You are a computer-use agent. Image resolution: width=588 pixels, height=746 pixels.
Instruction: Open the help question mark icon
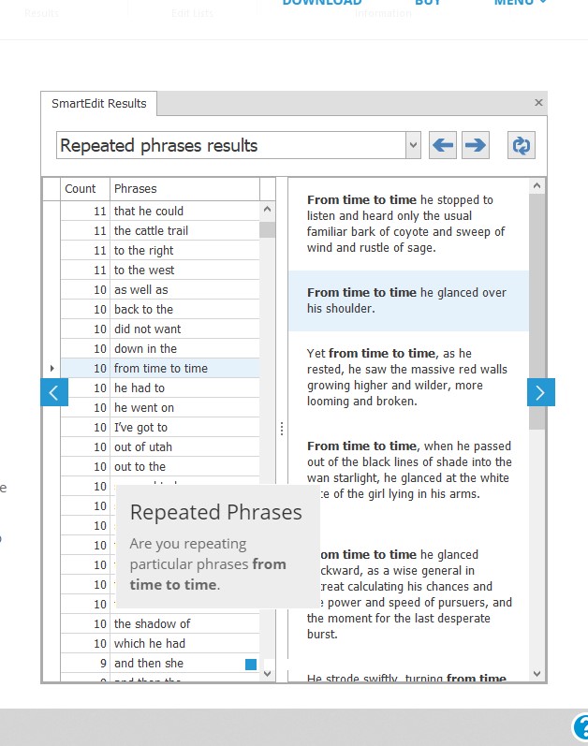tap(581, 728)
